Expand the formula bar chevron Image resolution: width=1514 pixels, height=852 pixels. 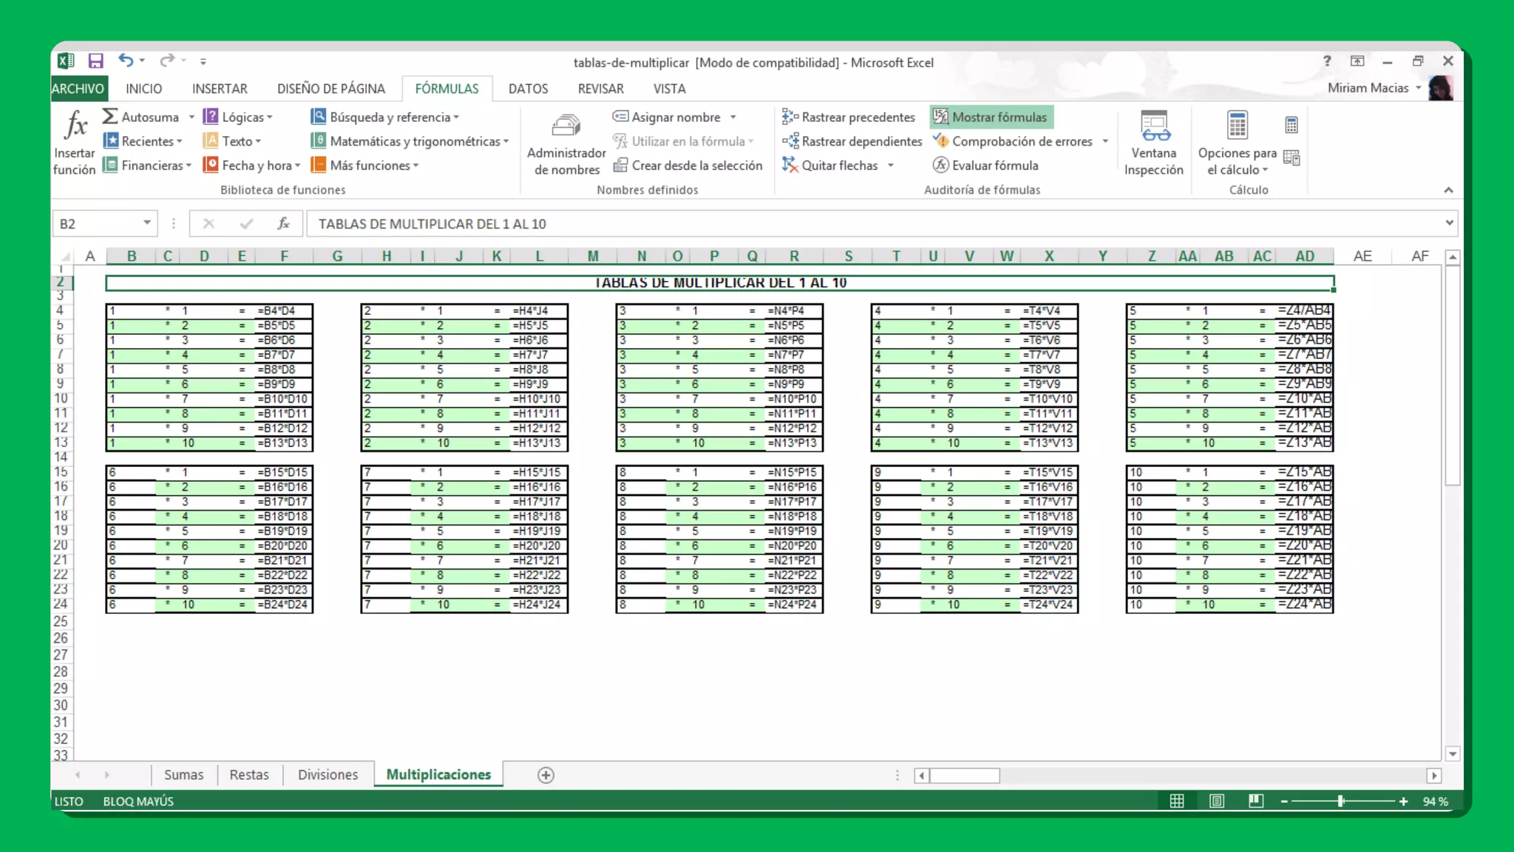tap(1449, 222)
